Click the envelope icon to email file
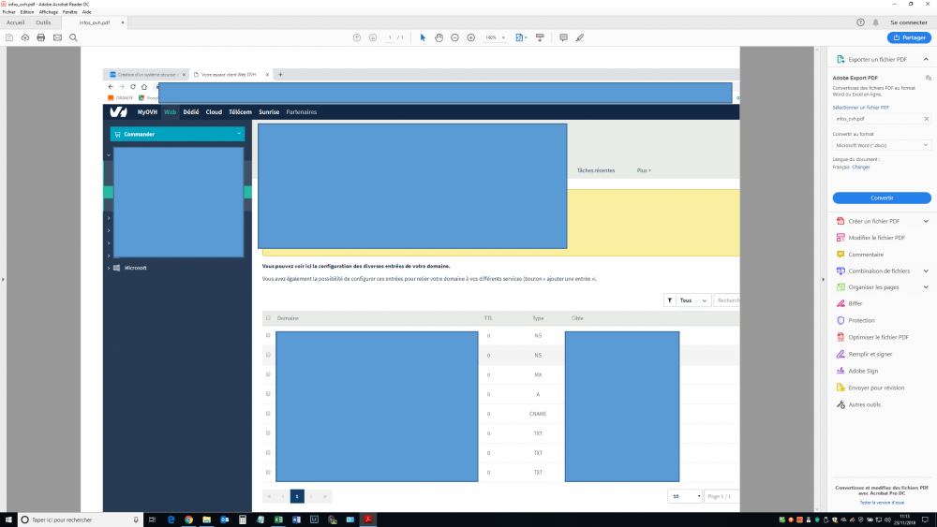 click(57, 37)
